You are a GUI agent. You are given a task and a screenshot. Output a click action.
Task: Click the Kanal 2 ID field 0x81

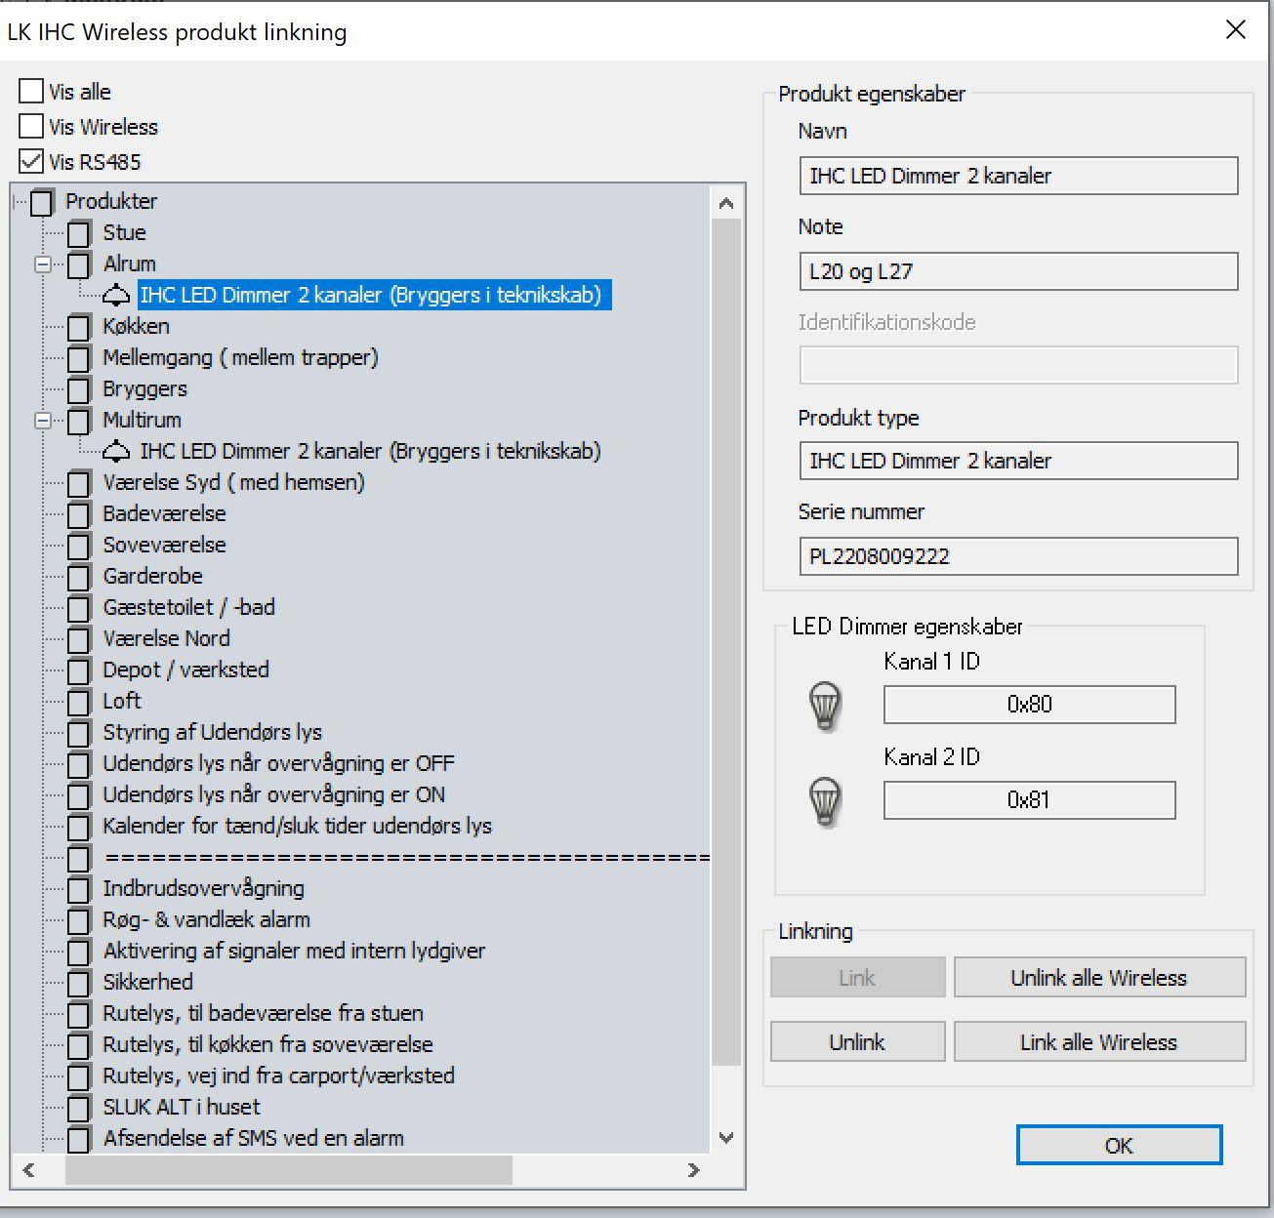click(1029, 800)
